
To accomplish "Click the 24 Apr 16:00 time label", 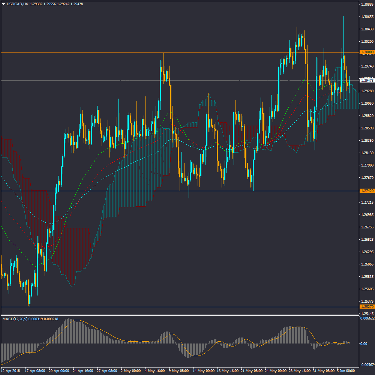I will pyautogui.click(x=83, y=370).
